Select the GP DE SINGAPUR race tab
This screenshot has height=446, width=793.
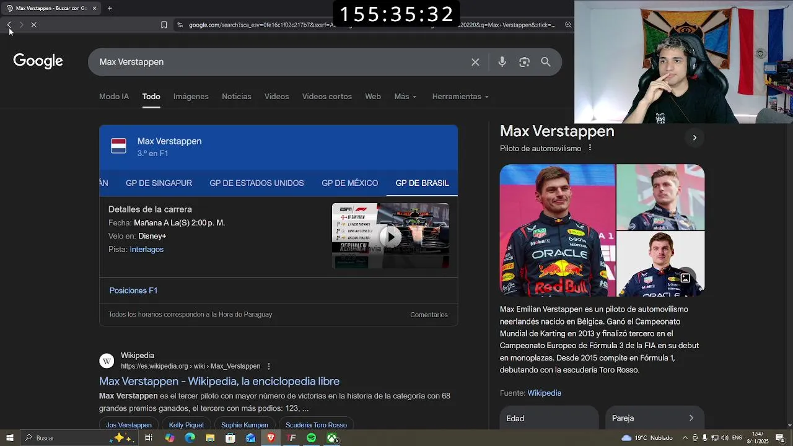(x=159, y=183)
